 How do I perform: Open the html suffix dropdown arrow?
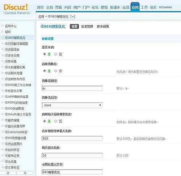click(100, 105)
